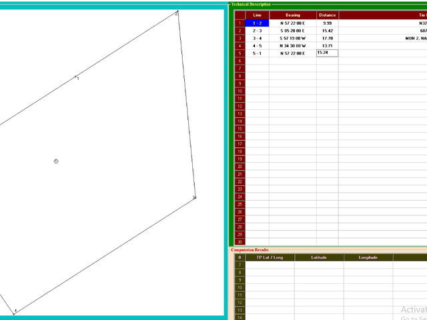Select bearing N 34 30 00 W
This screenshot has height=320, width=427.
[293, 46]
